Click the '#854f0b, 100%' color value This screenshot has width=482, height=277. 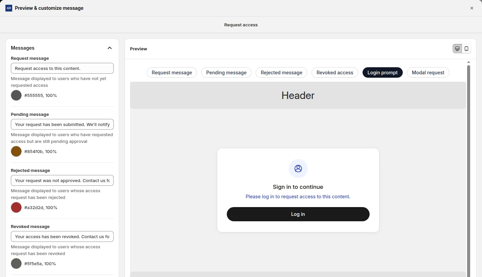coord(41,152)
